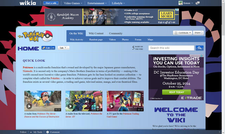Click the Start a wiki button
The image size is (225, 134).
coord(51,3)
